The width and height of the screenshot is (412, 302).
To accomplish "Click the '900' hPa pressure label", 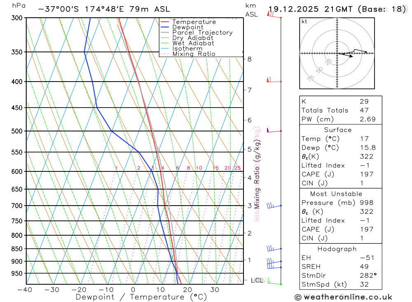I will 17,262.
